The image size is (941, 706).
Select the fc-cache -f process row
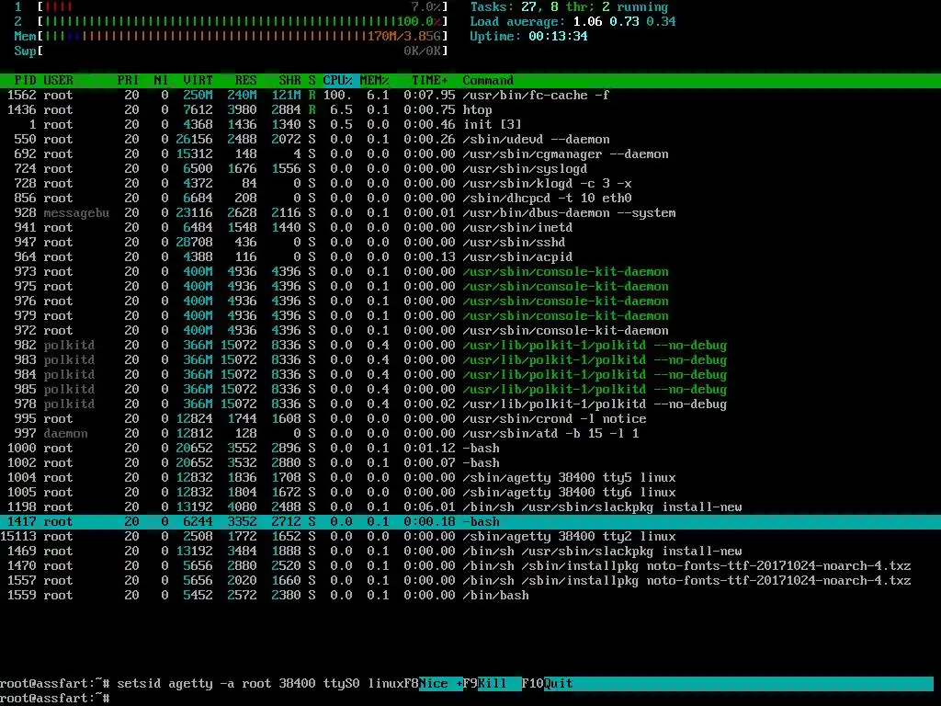point(470,95)
